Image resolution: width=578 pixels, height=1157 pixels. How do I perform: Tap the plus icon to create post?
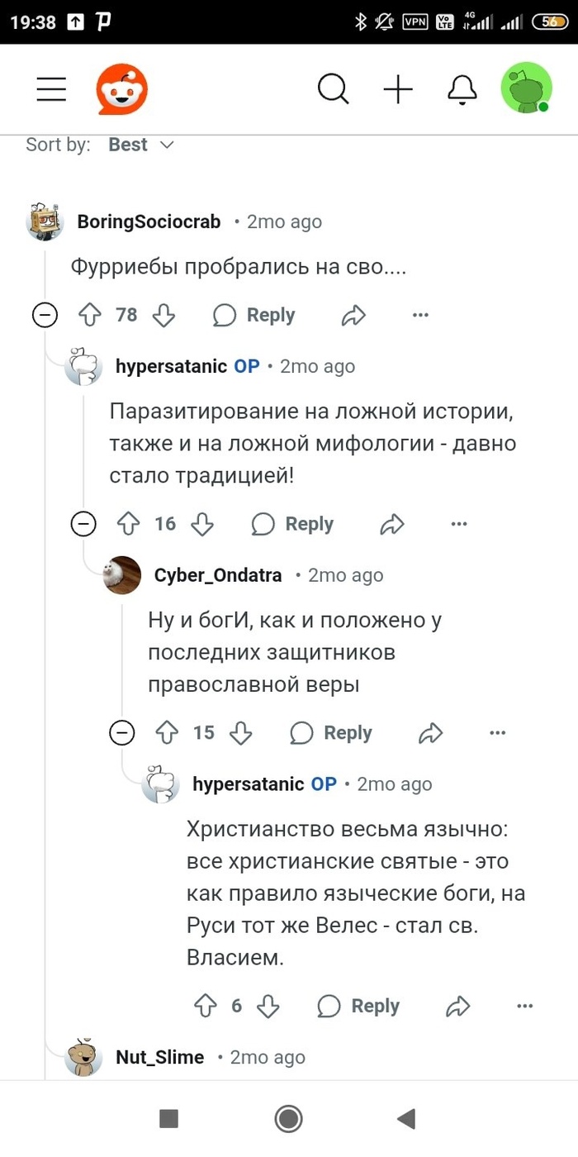point(398,89)
